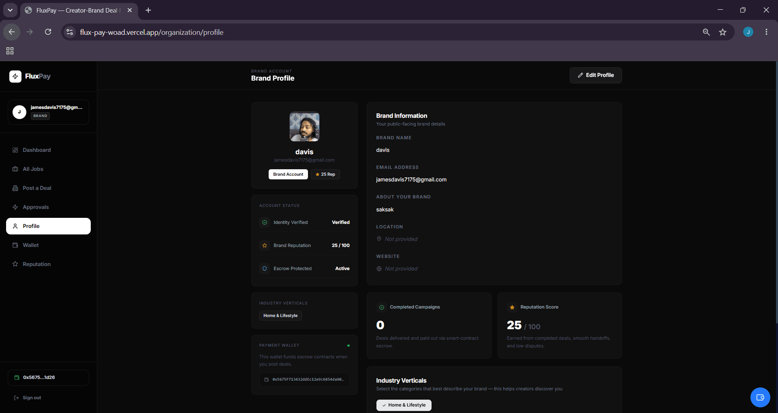The image size is (778, 413).
Task: Click the site information icon in address bar
Action: click(x=70, y=32)
